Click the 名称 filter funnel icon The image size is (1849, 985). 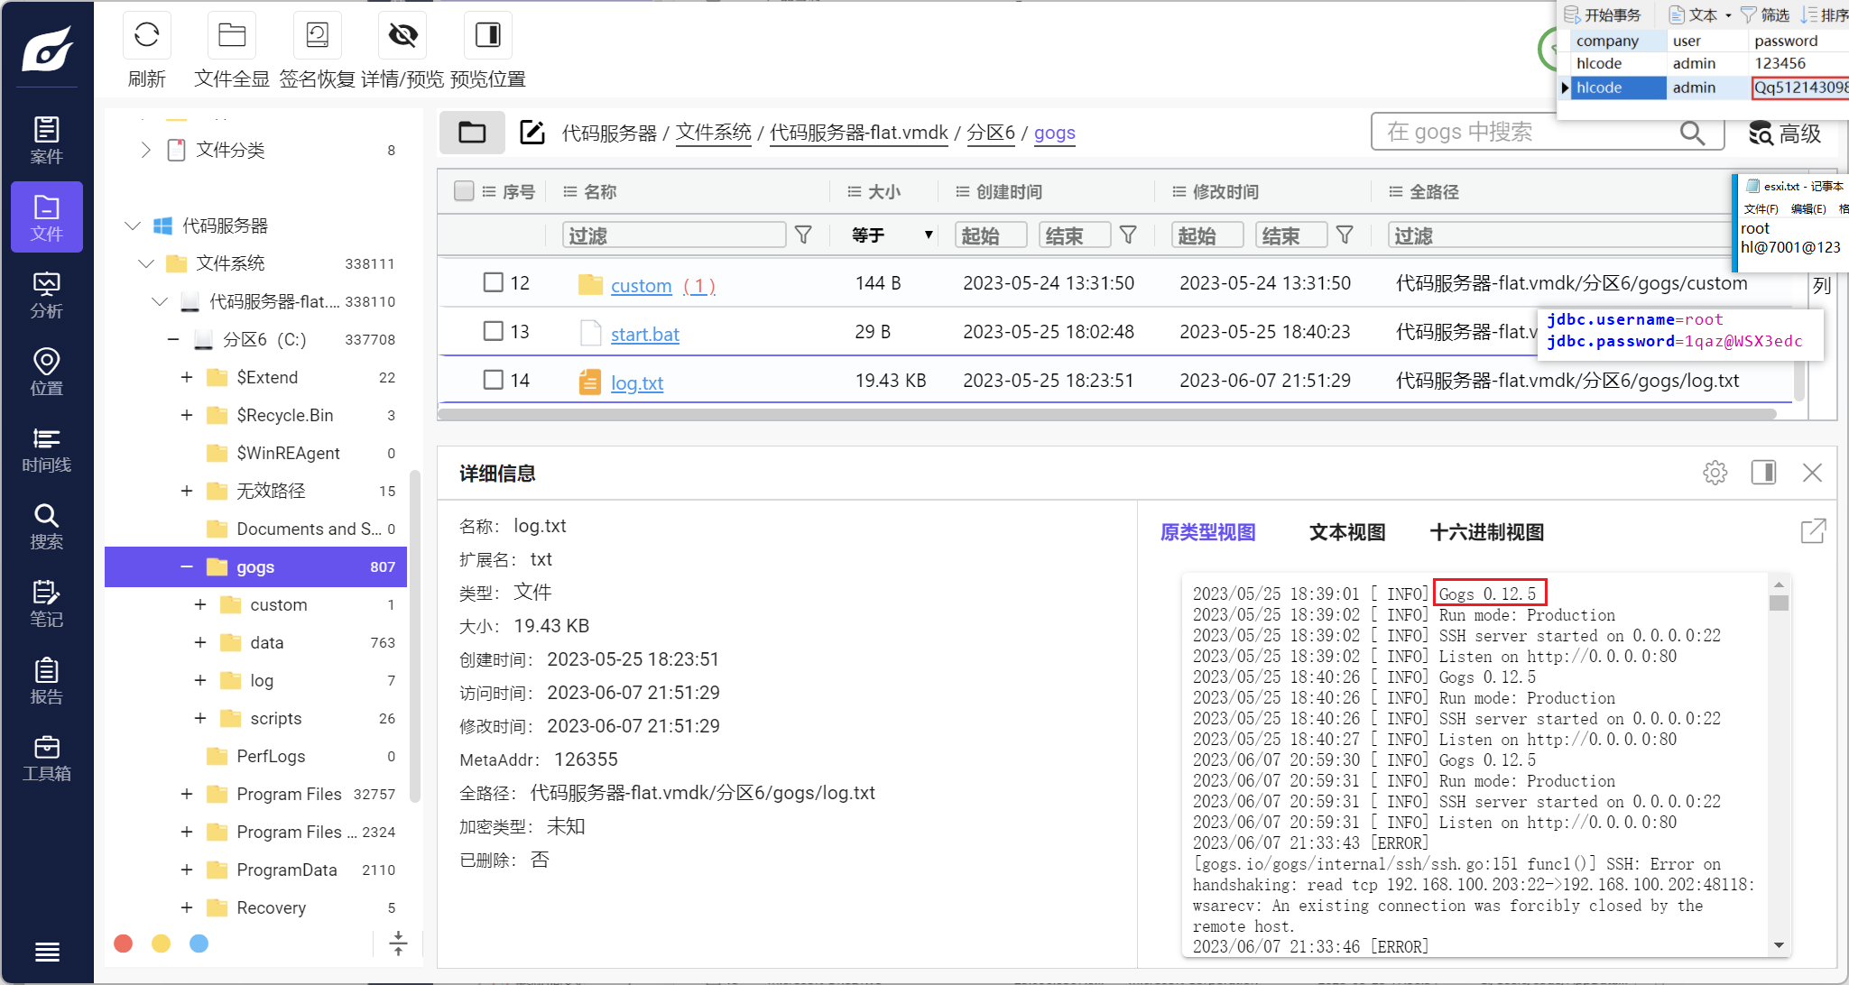pyautogui.click(x=803, y=235)
